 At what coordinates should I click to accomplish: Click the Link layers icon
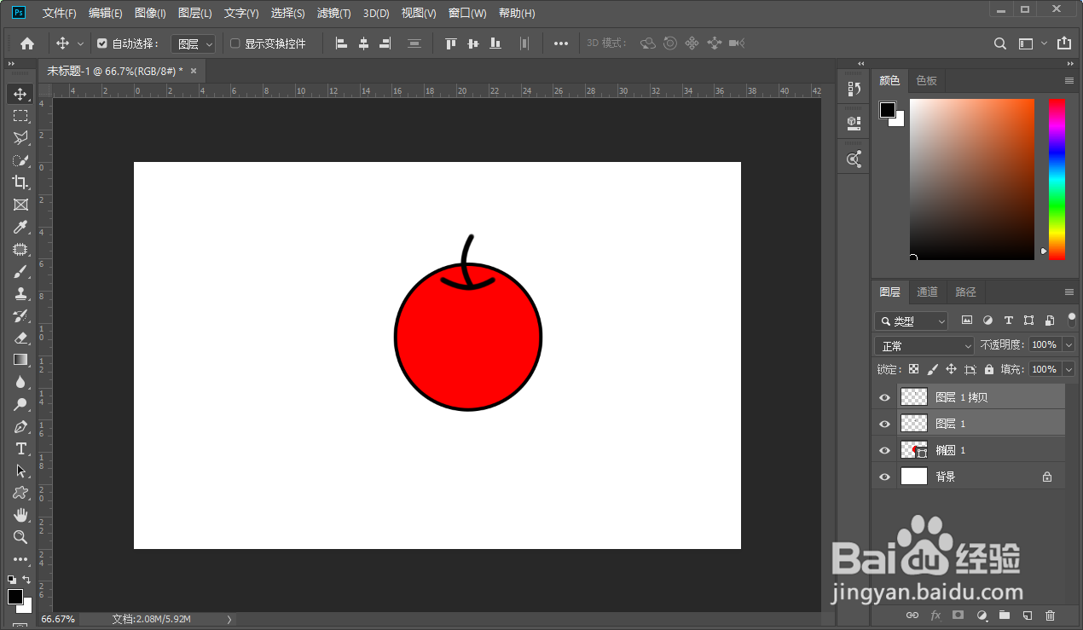912,615
